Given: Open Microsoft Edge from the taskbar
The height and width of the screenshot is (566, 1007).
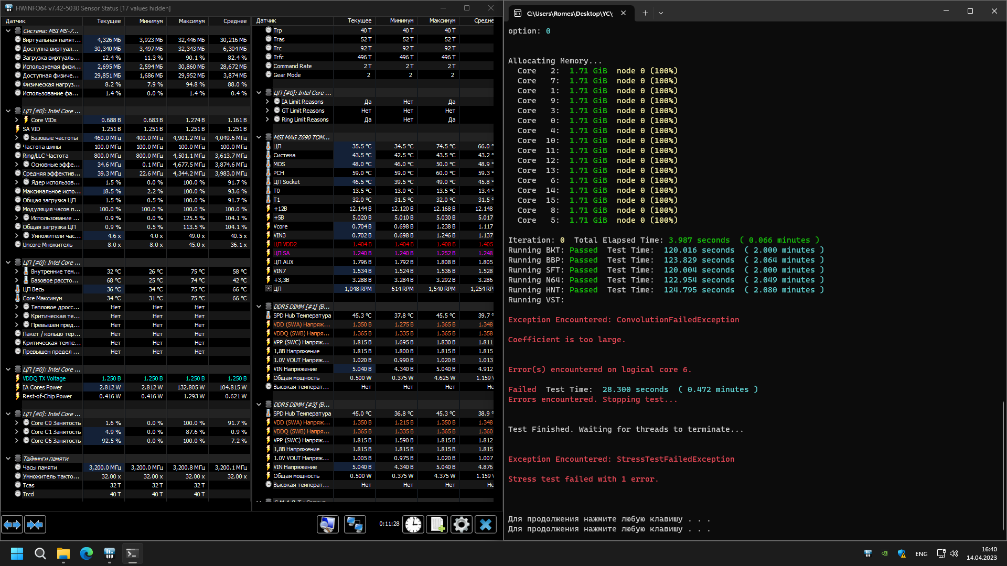Looking at the screenshot, I should 87,553.
